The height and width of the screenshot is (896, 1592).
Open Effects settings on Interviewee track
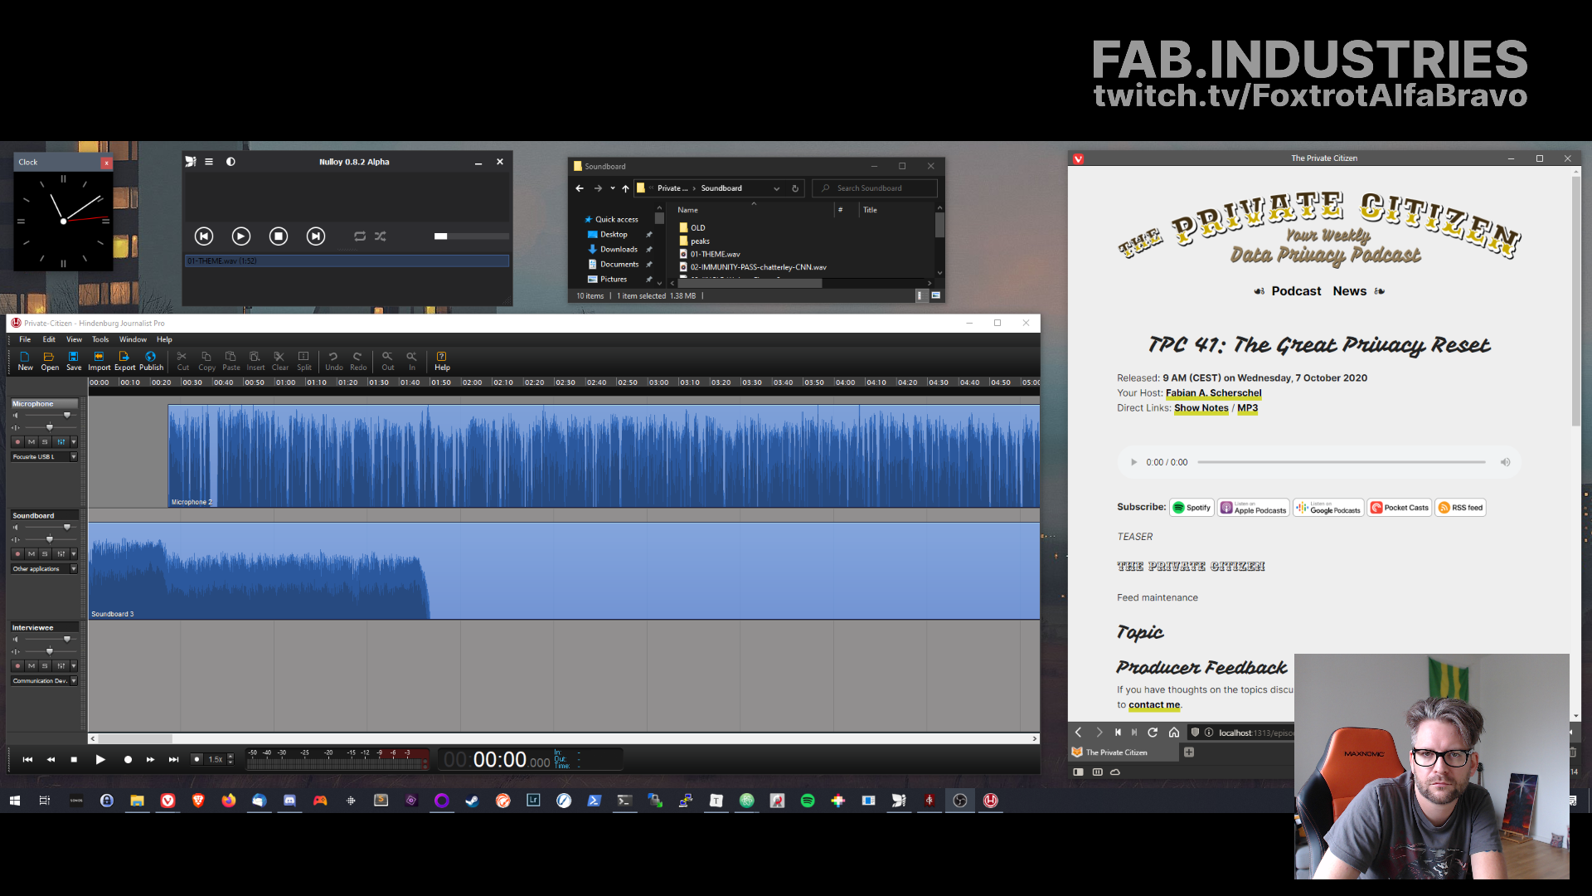61,666
